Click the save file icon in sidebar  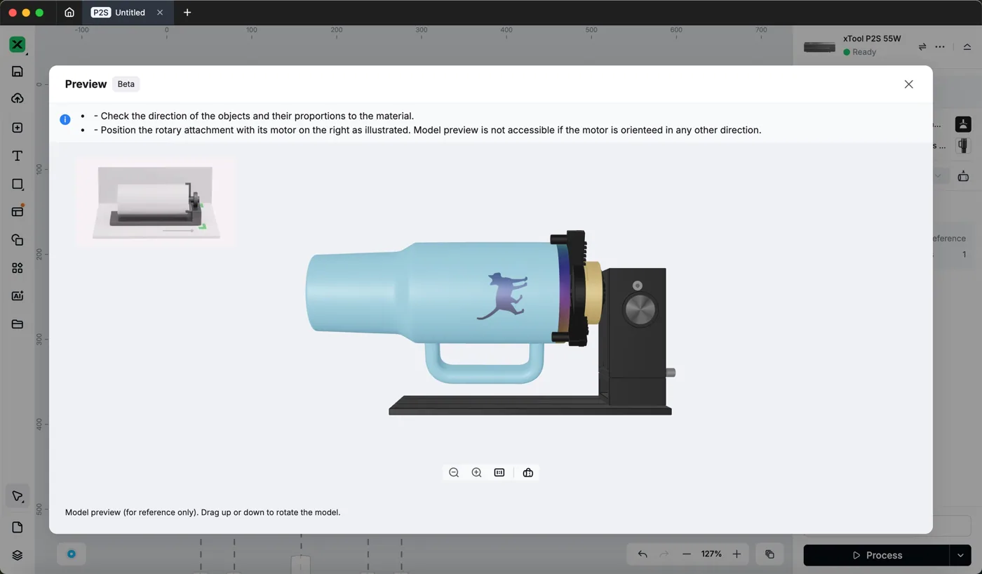[18, 72]
